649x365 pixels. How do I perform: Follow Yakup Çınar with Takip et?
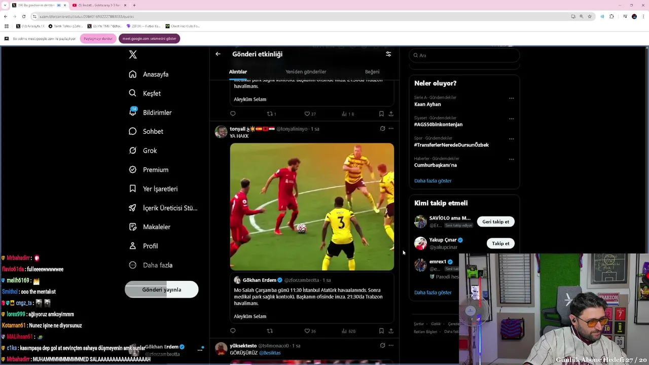pyautogui.click(x=500, y=243)
